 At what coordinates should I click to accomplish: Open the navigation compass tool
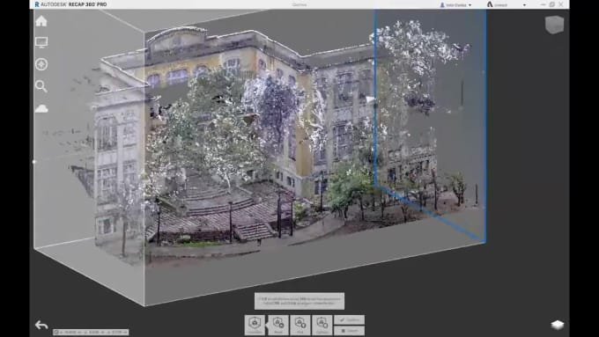point(41,64)
